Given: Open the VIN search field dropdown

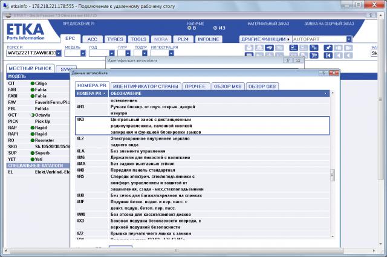Looking at the screenshot, I should [59, 53].
